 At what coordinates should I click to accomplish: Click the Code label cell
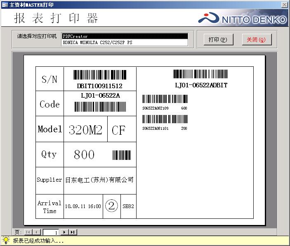50,104
